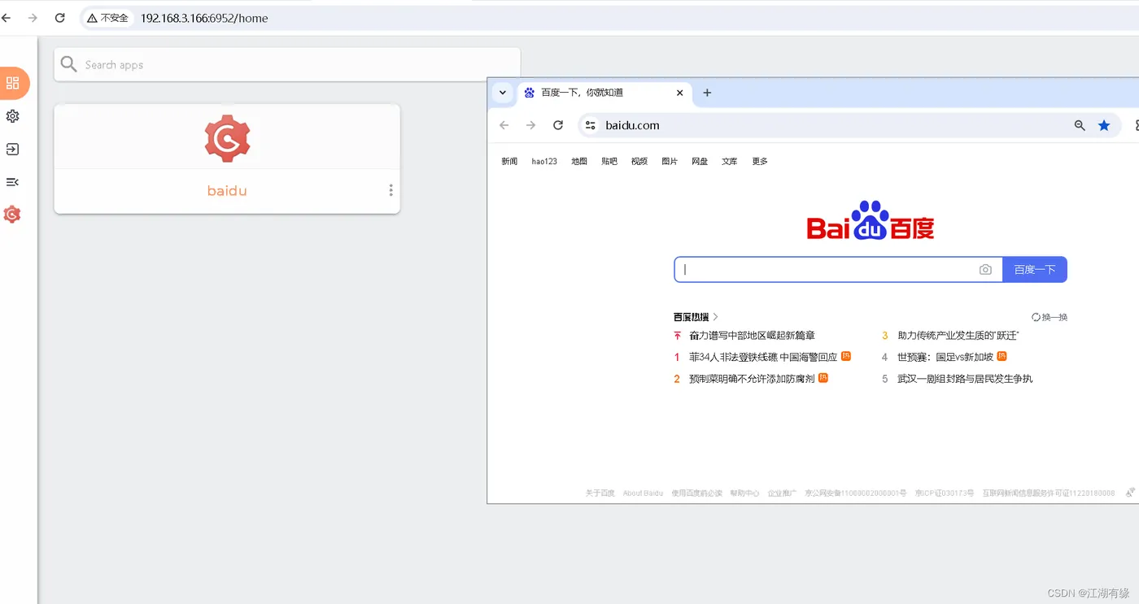The image size is (1139, 604).
Task: Go forward in the inner Baidu browser
Action: tap(531, 125)
